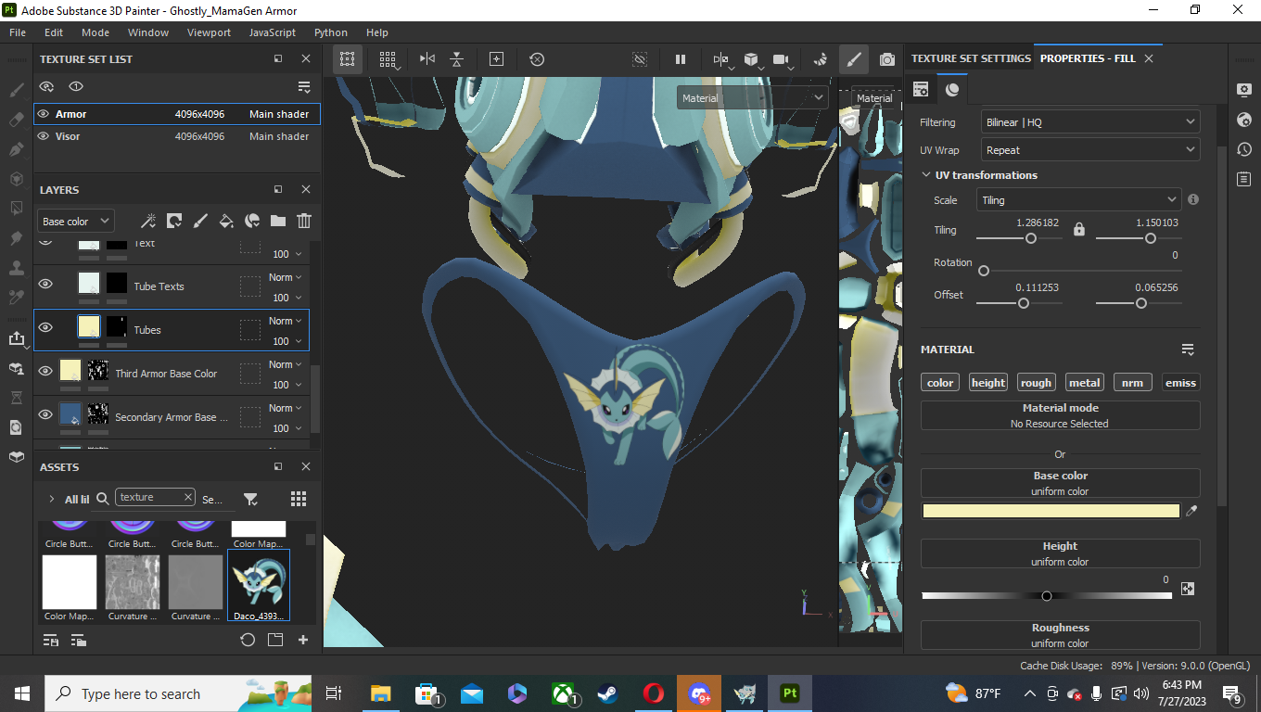
Task: Open the Window menu
Action: coord(148,32)
